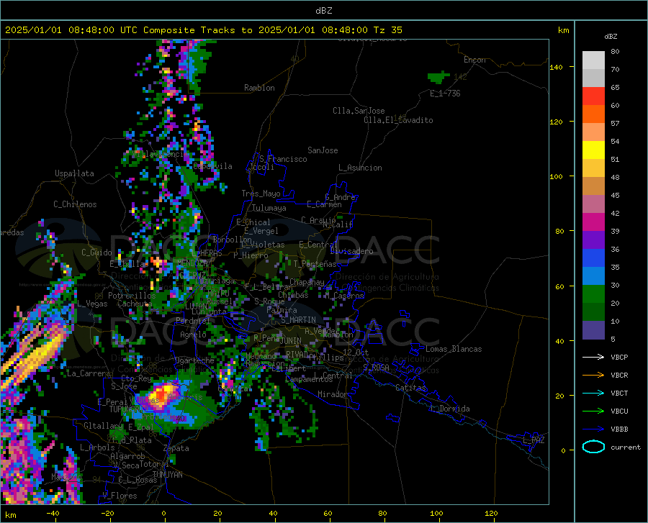Image resolution: width=648 pixels, height=523 pixels.
Task: Click the cyan VBCT arrow legend icon
Action: 593,393
